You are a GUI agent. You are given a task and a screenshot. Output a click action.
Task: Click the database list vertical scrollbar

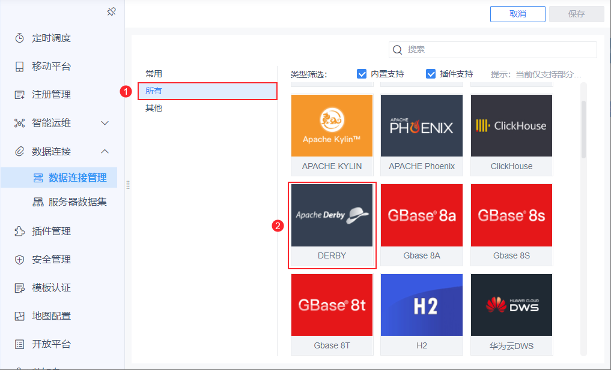click(x=583, y=130)
